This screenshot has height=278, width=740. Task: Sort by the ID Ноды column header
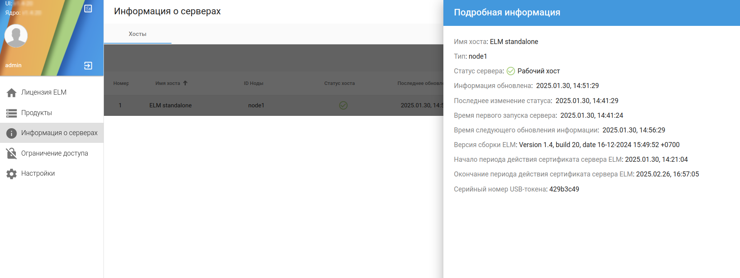pos(253,83)
